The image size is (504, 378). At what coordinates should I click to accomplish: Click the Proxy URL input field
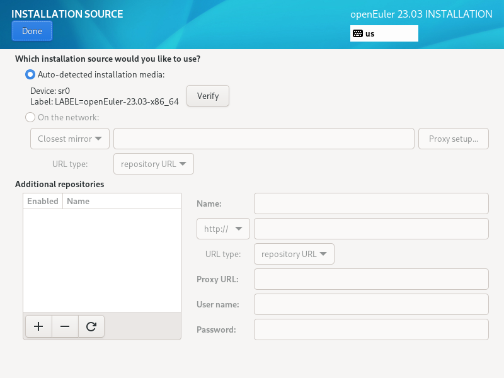371,279
